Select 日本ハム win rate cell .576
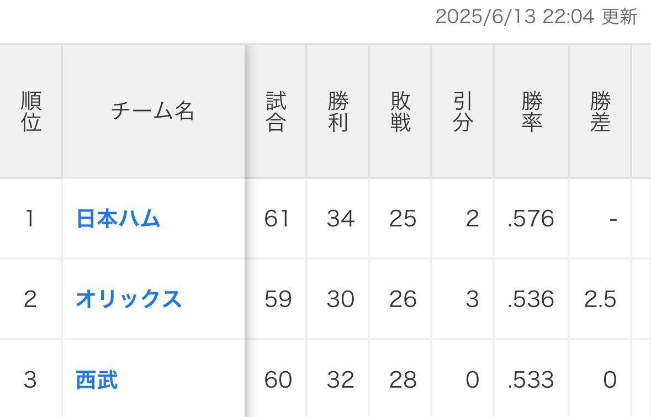 [531, 219]
